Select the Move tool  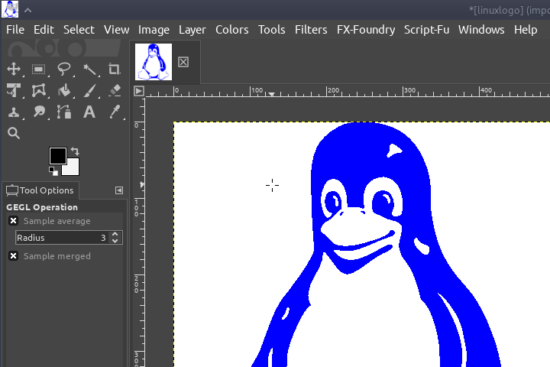click(x=14, y=69)
